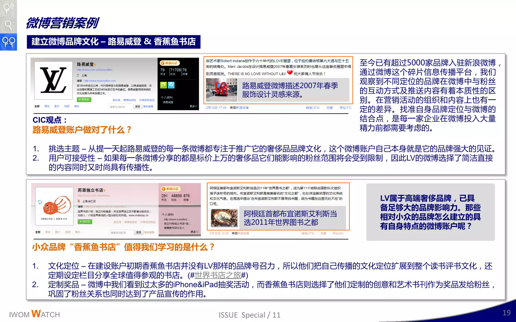Viewport: 516px width, 322px height.
Task: Click the #世界书店之旅# hashtag link
Action: 218,275
